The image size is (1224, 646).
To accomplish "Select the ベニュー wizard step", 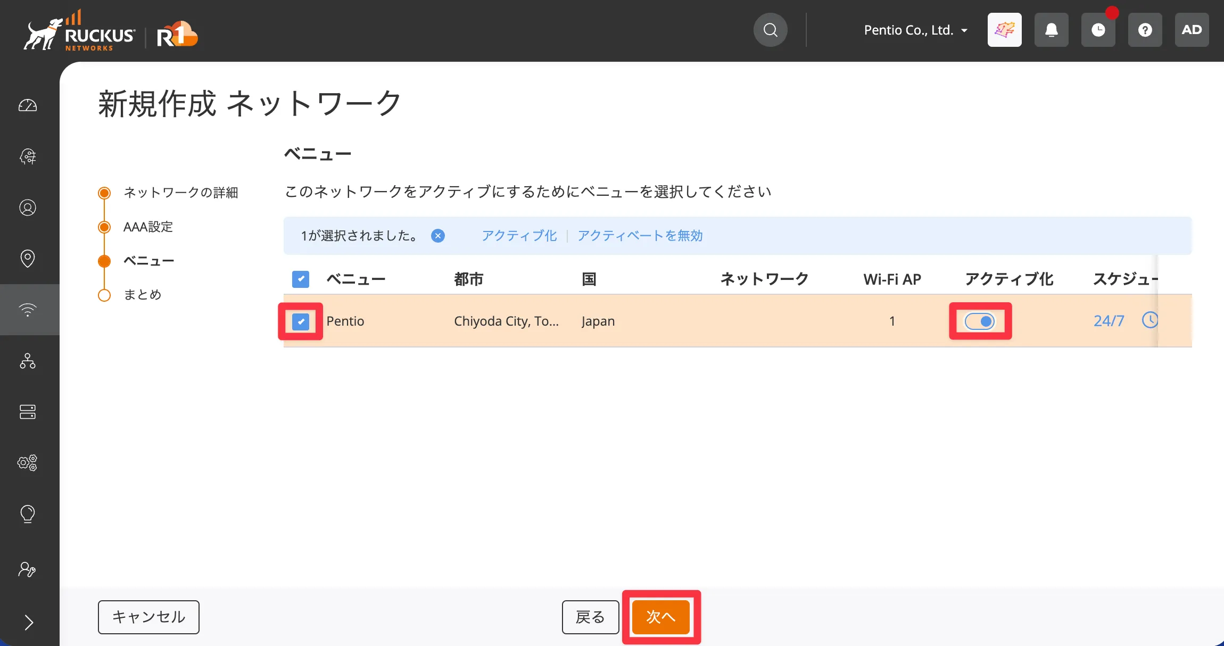I will pyautogui.click(x=148, y=261).
